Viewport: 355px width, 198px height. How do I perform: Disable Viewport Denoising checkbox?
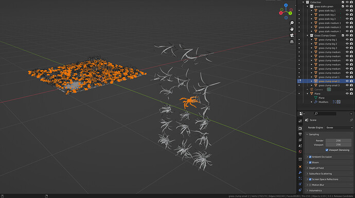click(x=327, y=150)
